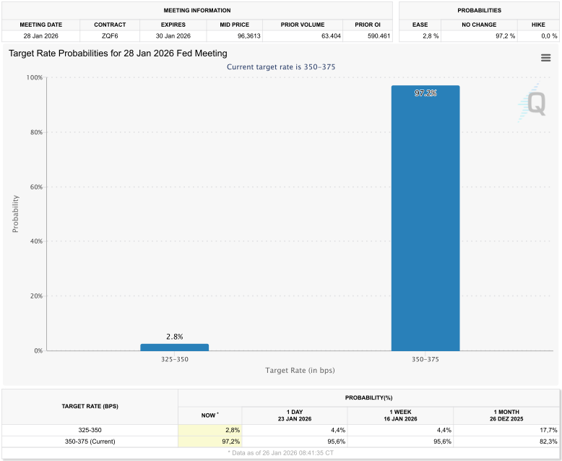The image size is (562, 461).
Task: Click the Ease probability value 2,8 %
Action: (420, 35)
